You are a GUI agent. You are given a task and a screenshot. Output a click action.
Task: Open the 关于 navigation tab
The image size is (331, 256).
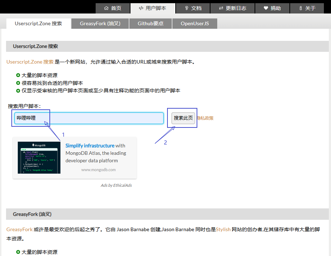307,8
